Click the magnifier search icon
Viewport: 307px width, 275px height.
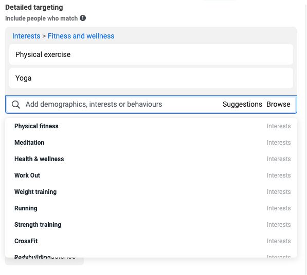tap(15, 105)
